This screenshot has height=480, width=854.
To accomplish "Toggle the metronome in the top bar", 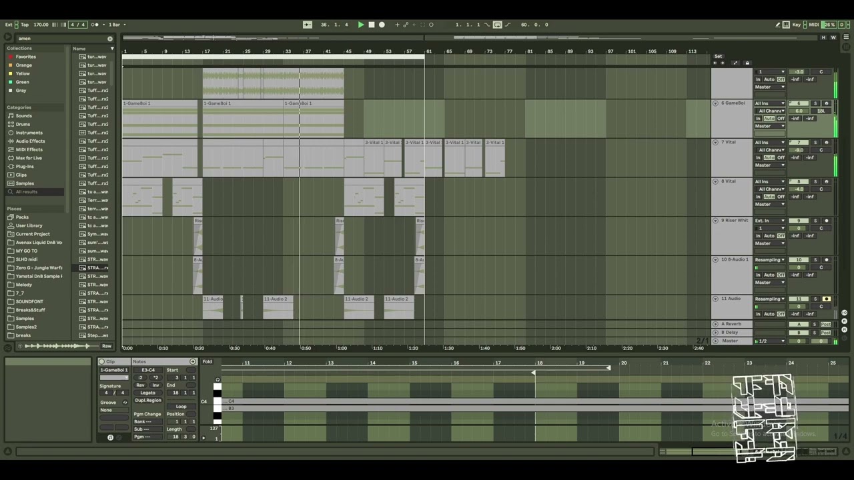I will point(95,25).
